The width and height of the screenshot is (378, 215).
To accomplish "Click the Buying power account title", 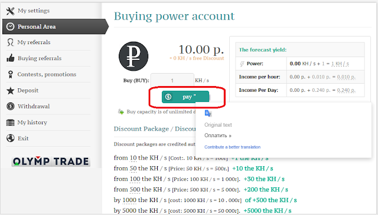I will pos(174,16).
